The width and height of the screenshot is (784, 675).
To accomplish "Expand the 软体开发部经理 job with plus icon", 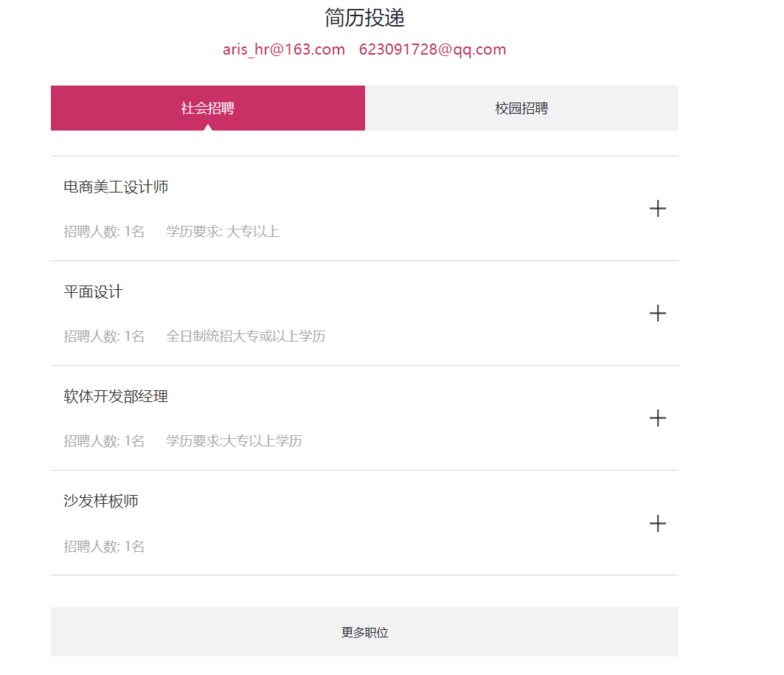I will click(657, 418).
